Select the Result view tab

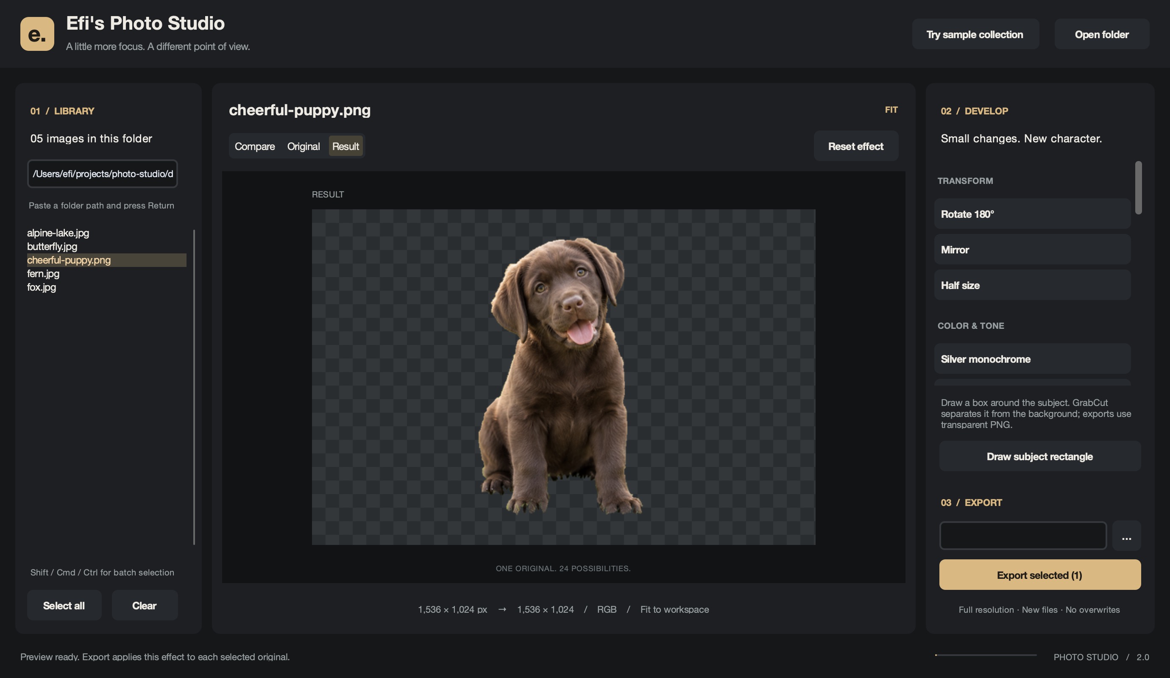coord(345,146)
